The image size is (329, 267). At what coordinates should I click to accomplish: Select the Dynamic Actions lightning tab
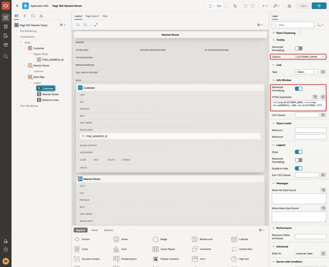click(x=24, y=16)
